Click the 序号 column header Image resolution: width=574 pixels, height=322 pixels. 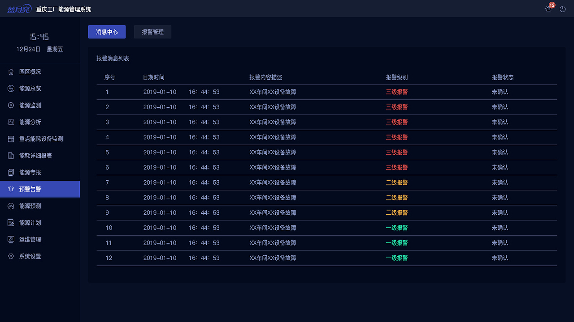[110, 77]
